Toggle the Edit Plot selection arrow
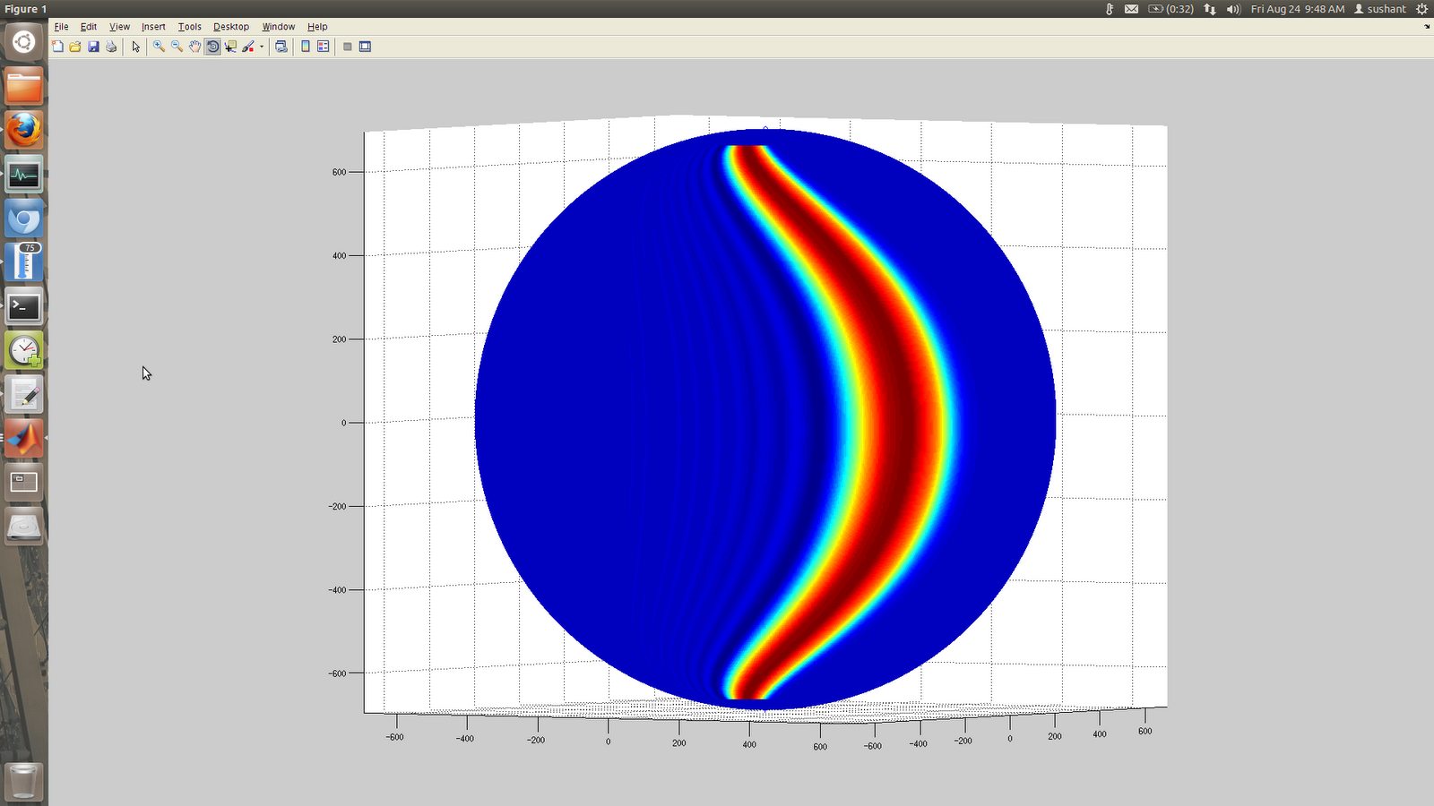This screenshot has height=806, width=1434. pyautogui.click(x=135, y=47)
